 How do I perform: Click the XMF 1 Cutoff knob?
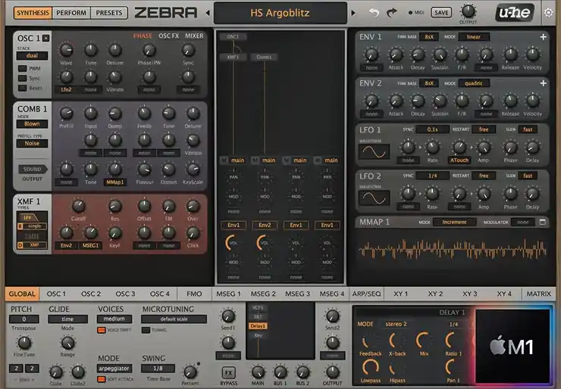(78, 206)
